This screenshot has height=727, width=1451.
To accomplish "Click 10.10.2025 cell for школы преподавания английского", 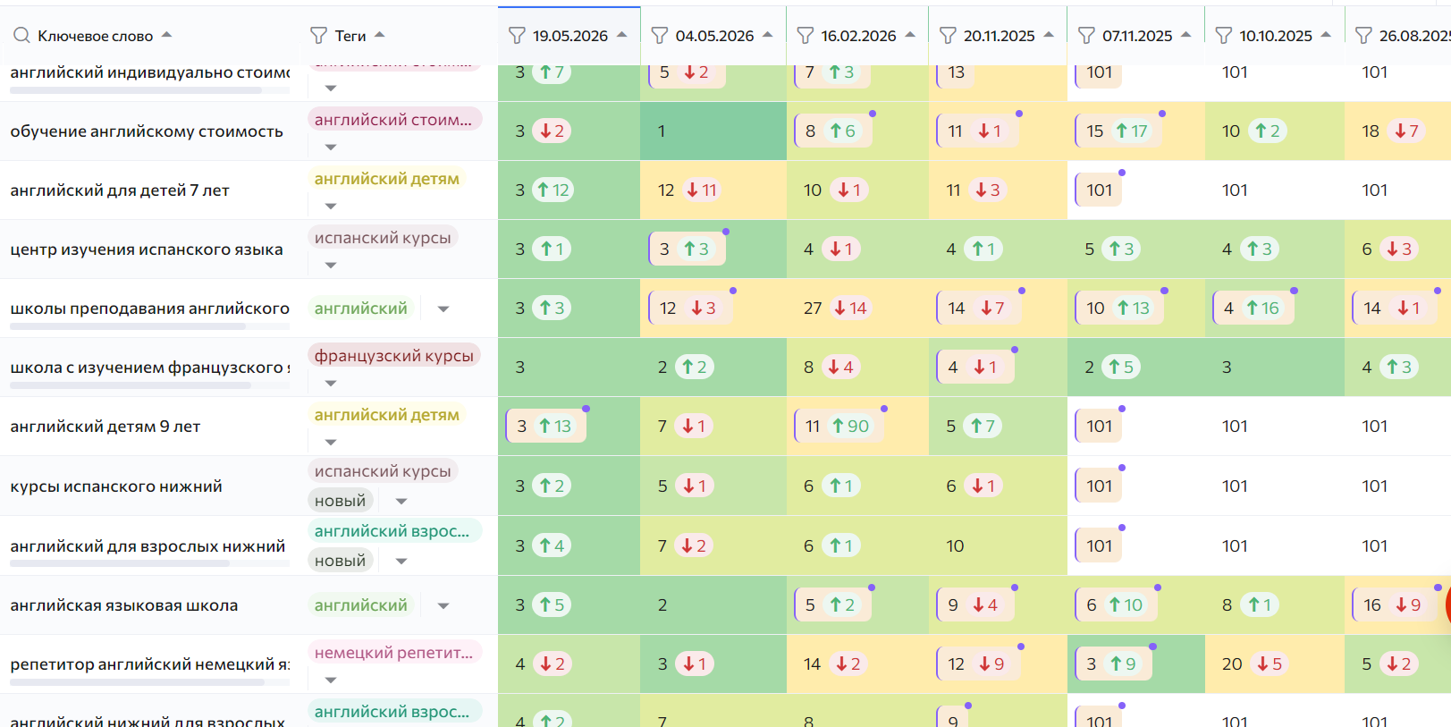I will [1275, 309].
